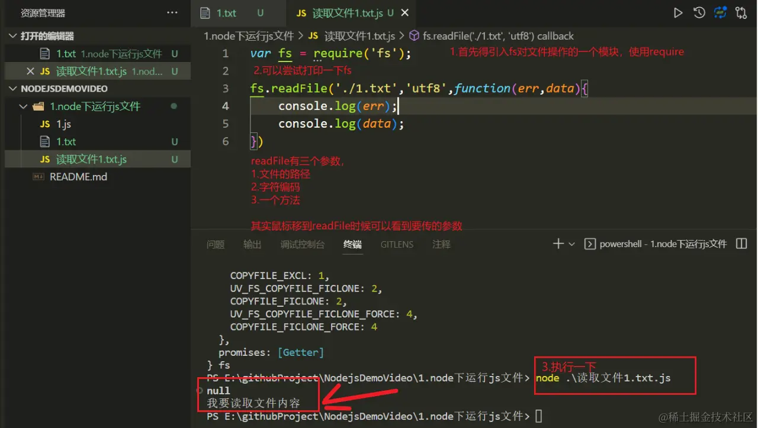Collapse the 打开的编辑器 section

pos(13,35)
